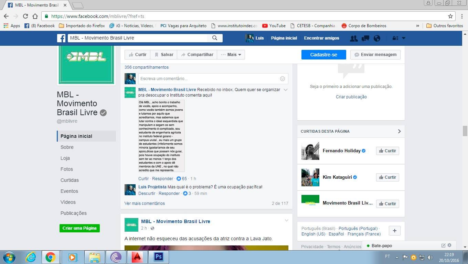This screenshot has height=264, width=468.
Task: Click the Curtir page button
Action: (x=138, y=55)
